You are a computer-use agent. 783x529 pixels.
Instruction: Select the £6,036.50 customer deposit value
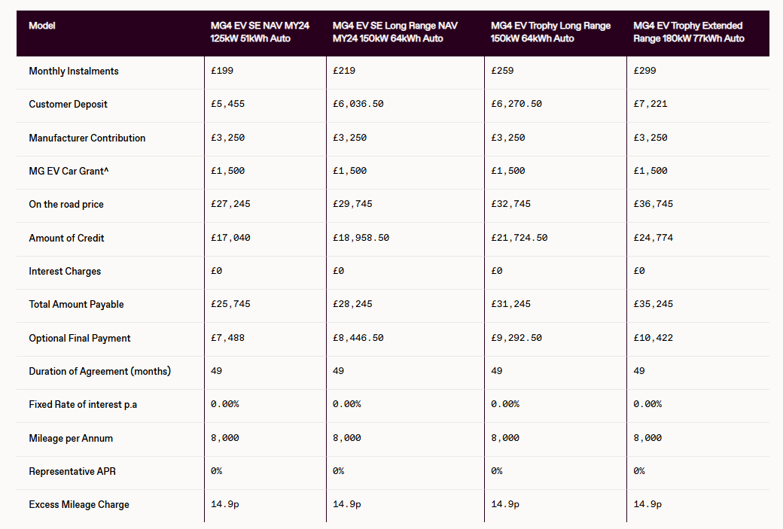click(358, 105)
